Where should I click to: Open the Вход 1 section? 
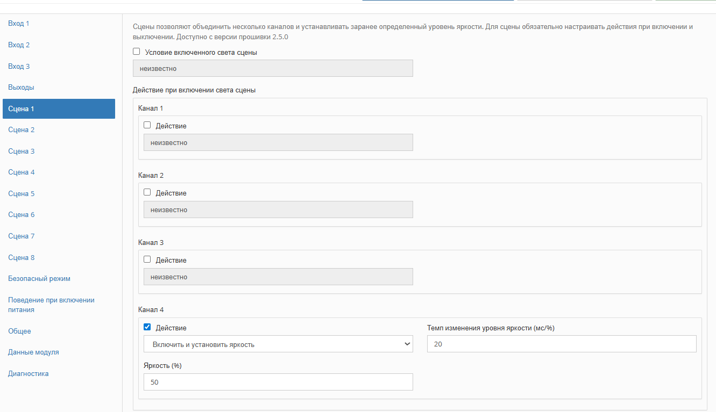click(19, 24)
